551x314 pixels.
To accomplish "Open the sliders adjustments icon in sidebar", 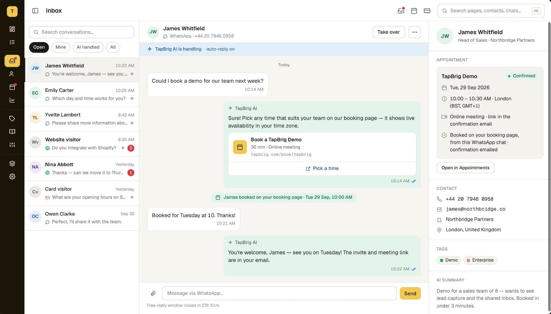I will coord(12,145).
